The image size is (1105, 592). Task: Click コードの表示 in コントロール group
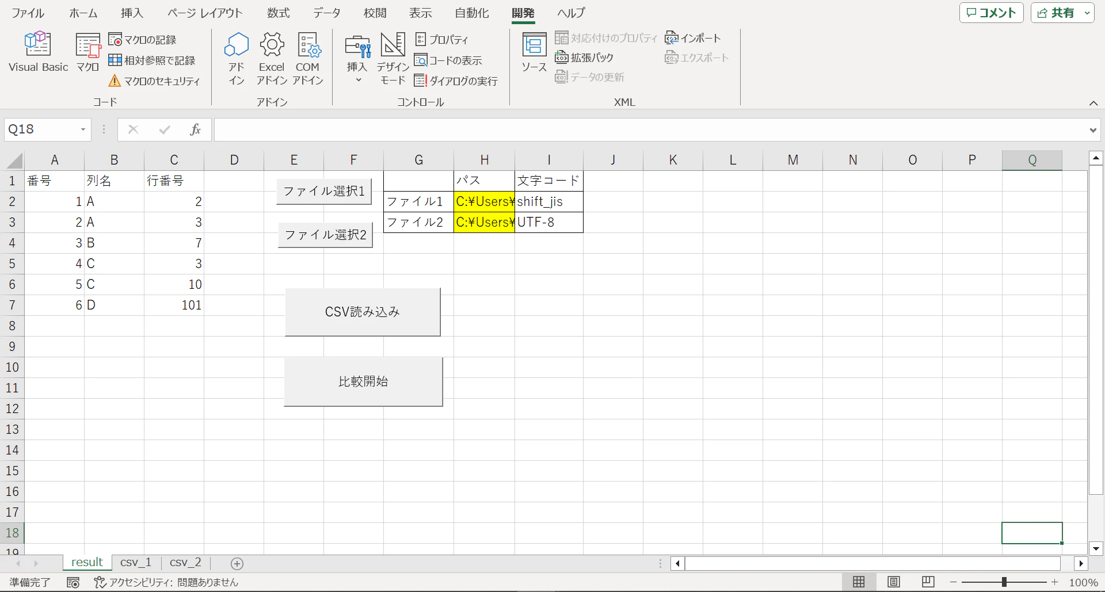pos(449,60)
